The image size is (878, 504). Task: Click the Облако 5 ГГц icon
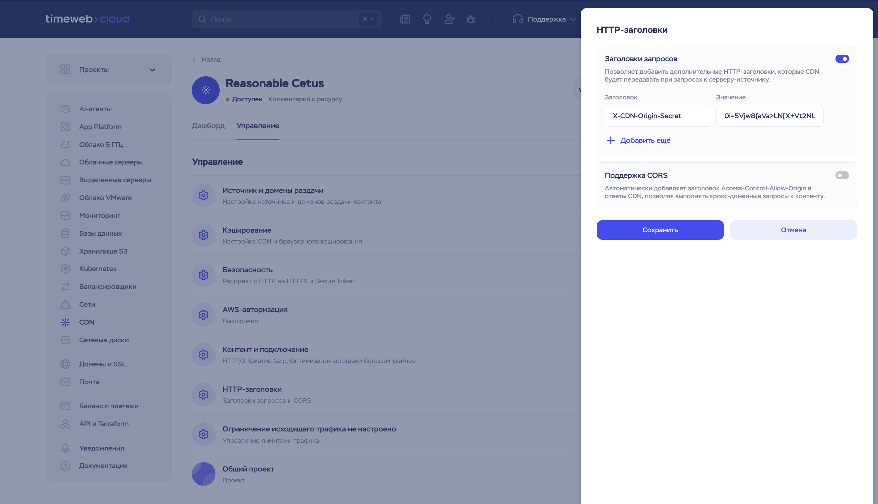click(65, 144)
